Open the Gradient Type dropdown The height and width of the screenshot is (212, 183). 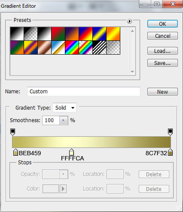(x=64, y=108)
